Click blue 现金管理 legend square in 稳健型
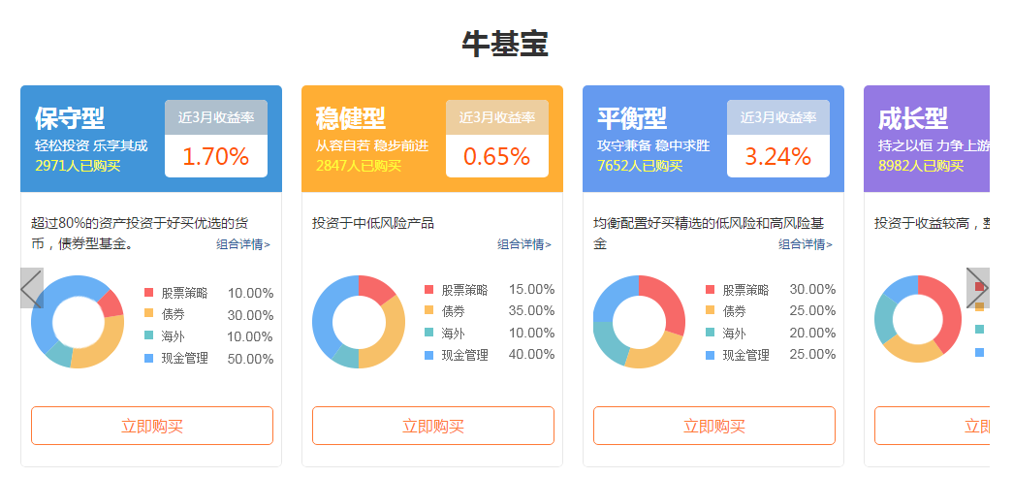The image size is (1013, 478). tap(429, 356)
